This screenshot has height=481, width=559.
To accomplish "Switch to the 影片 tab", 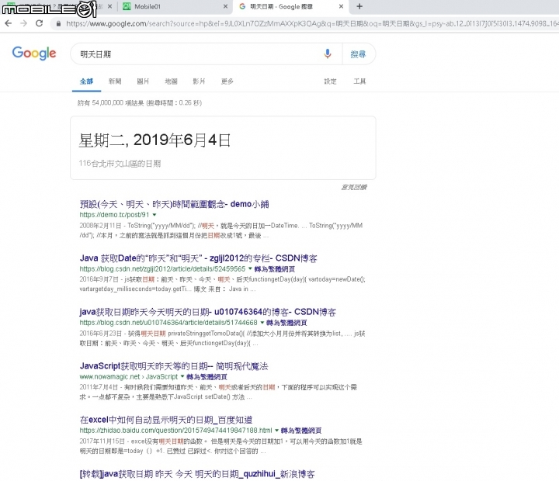I will pyautogui.click(x=199, y=81).
